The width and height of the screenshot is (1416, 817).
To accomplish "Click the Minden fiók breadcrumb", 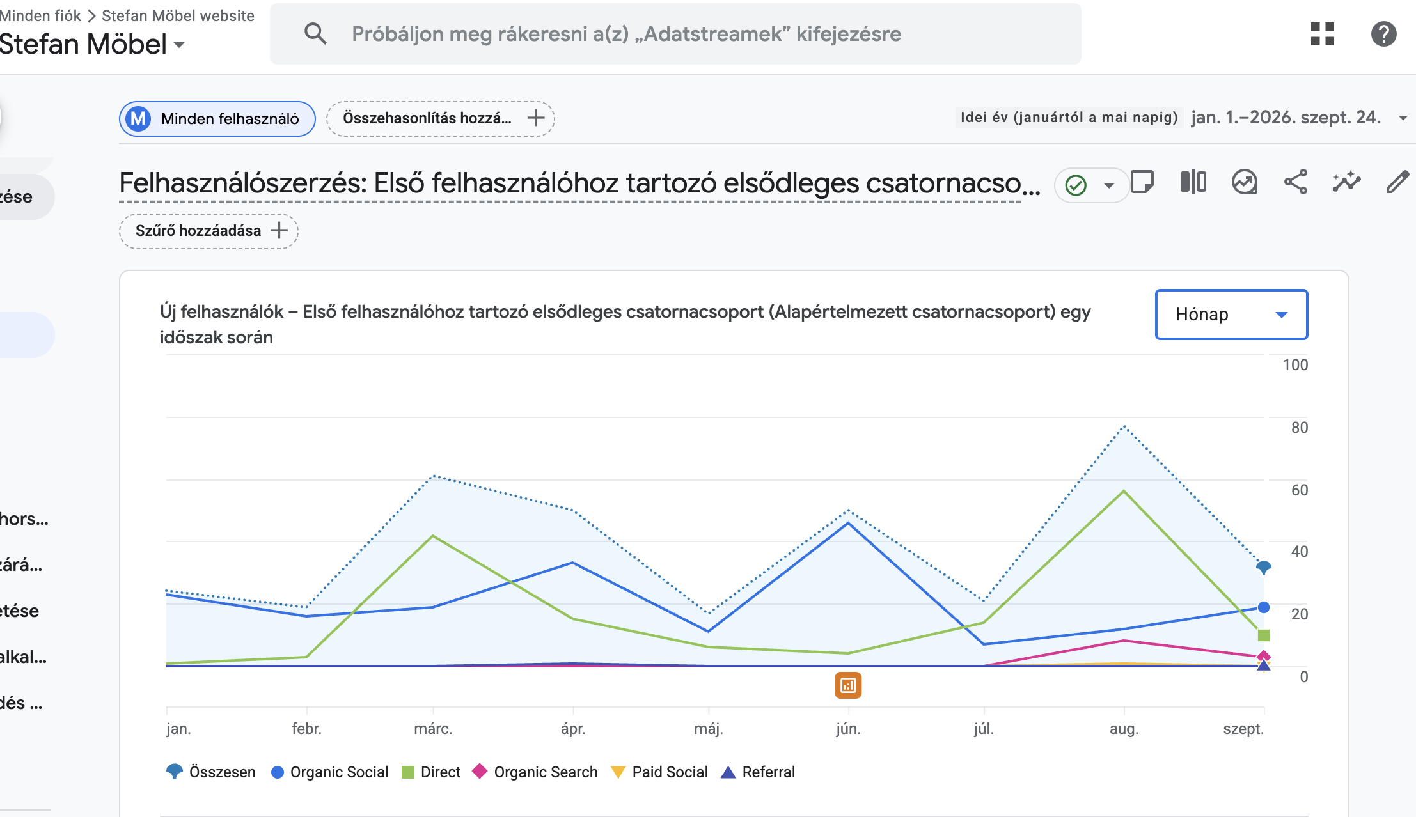I will [x=40, y=15].
